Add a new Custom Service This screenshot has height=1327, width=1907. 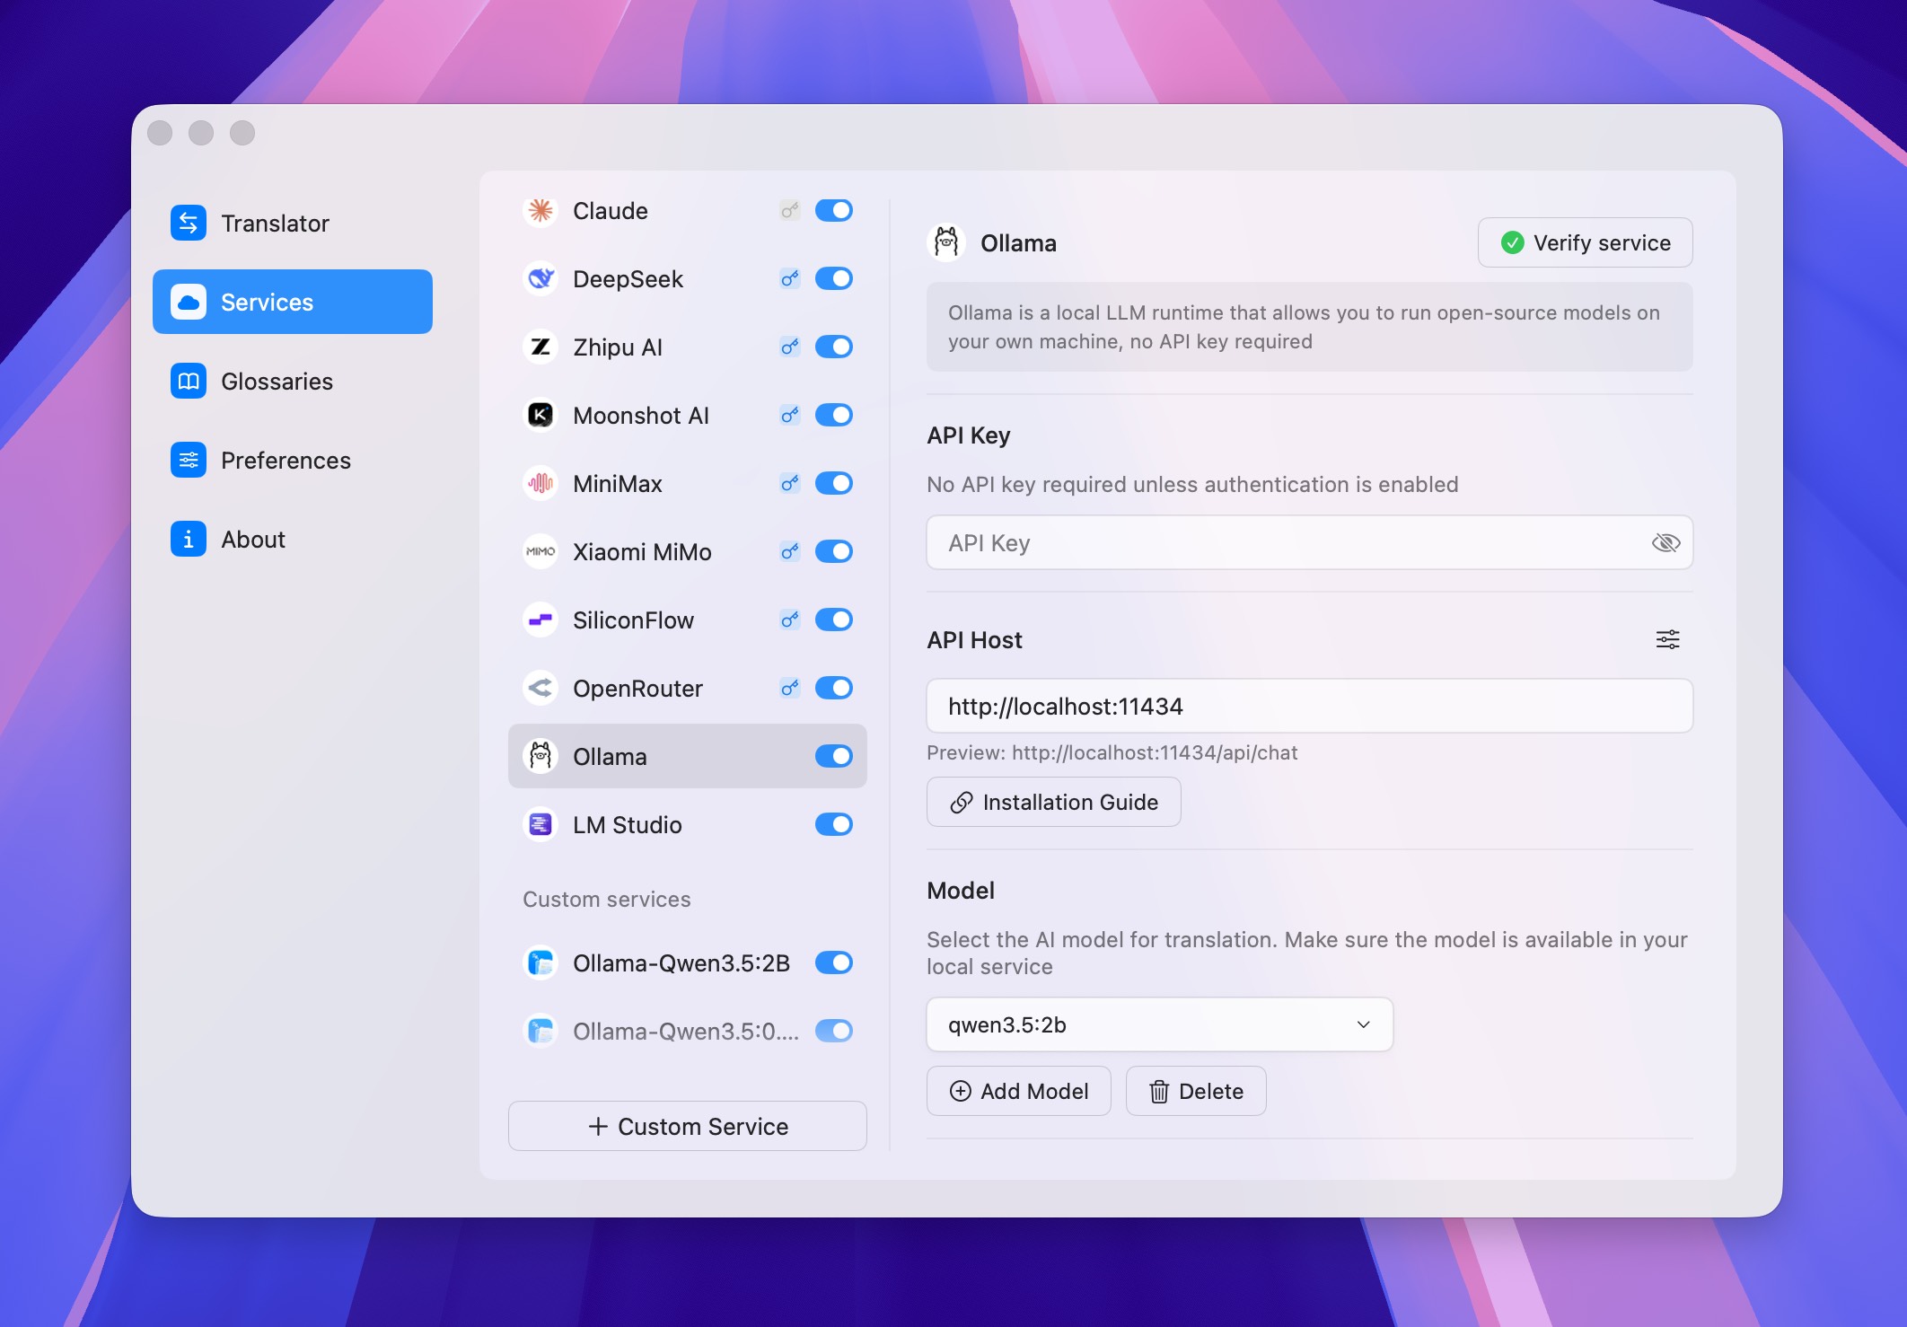[688, 1127]
